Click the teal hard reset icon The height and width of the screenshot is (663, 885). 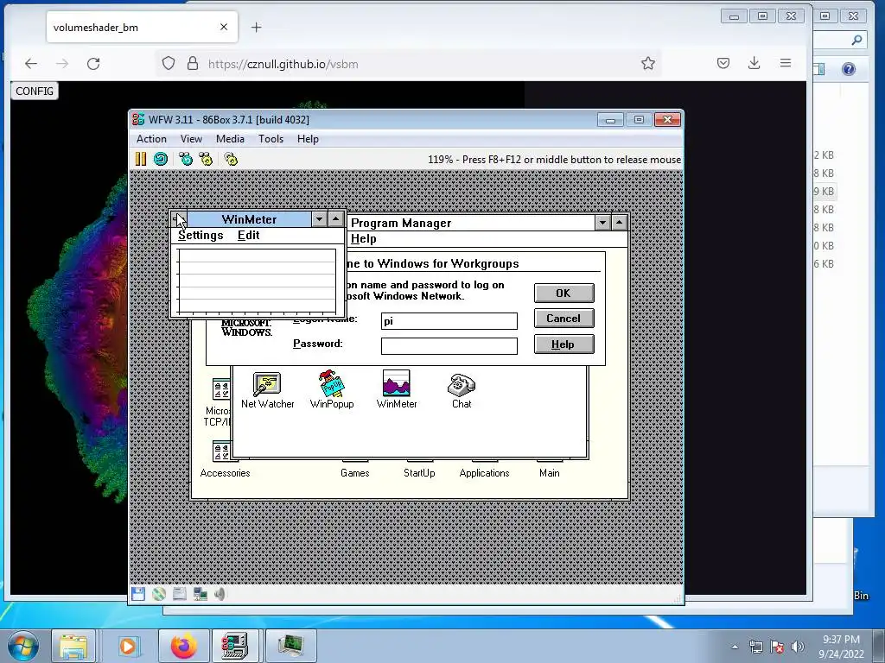pos(161,159)
